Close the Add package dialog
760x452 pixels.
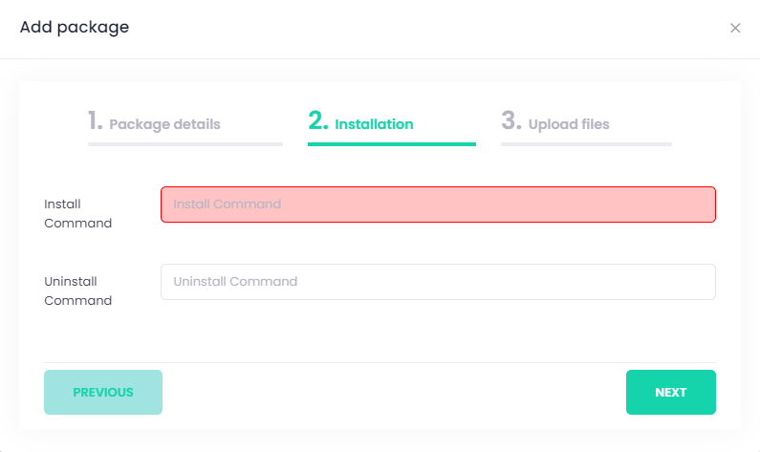click(x=735, y=29)
